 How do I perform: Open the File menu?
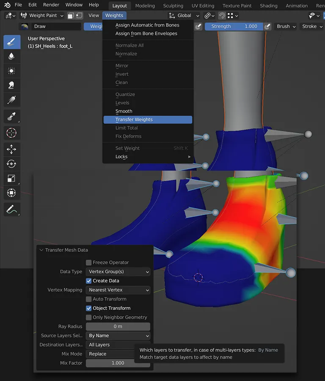(x=18, y=5)
